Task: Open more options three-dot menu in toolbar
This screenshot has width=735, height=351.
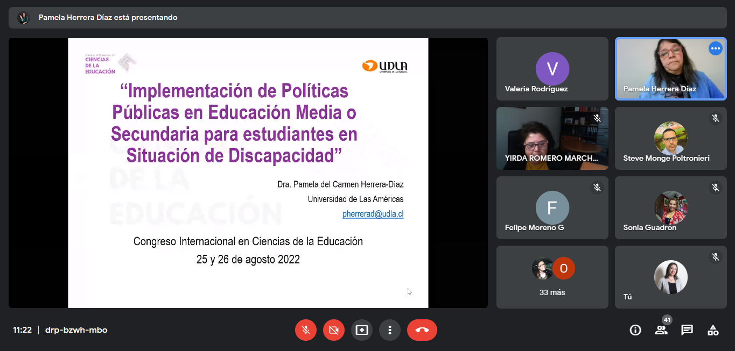Action: coord(390,330)
